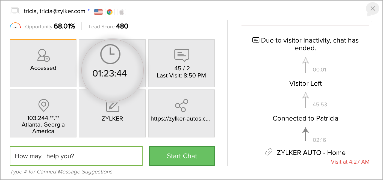Select the ZYLKER AUTO - Home page entry

[x=311, y=153]
